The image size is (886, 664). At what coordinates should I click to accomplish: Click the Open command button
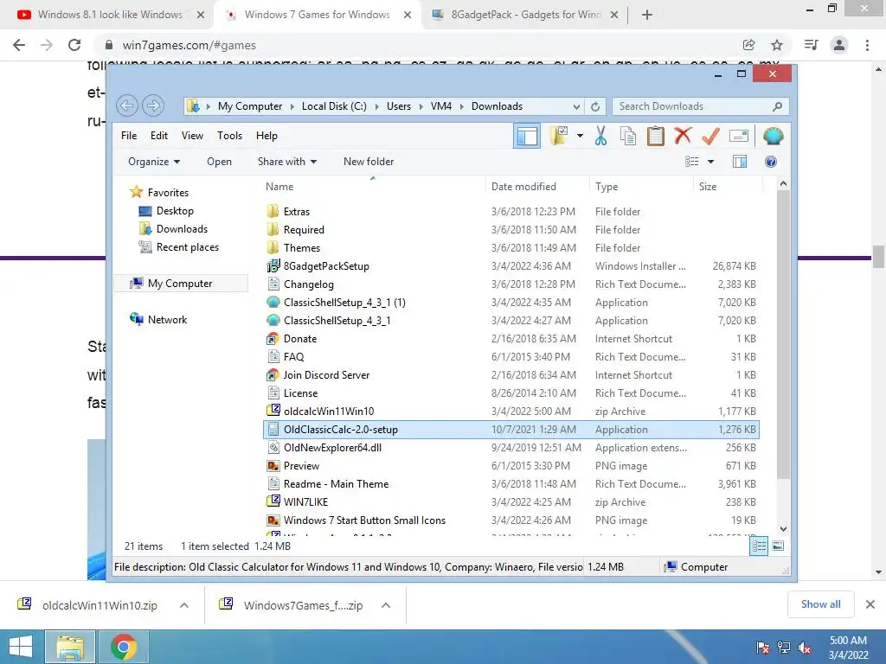[x=219, y=162]
